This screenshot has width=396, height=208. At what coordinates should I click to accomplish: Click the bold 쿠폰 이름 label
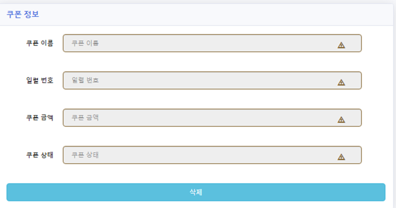40,43
